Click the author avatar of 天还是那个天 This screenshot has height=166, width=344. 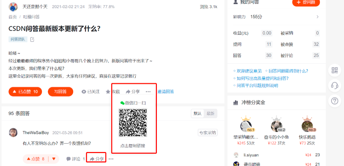click(x=13, y=7)
